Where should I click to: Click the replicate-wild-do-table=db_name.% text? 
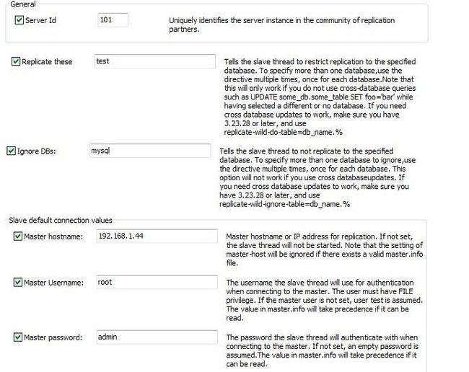(x=284, y=132)
